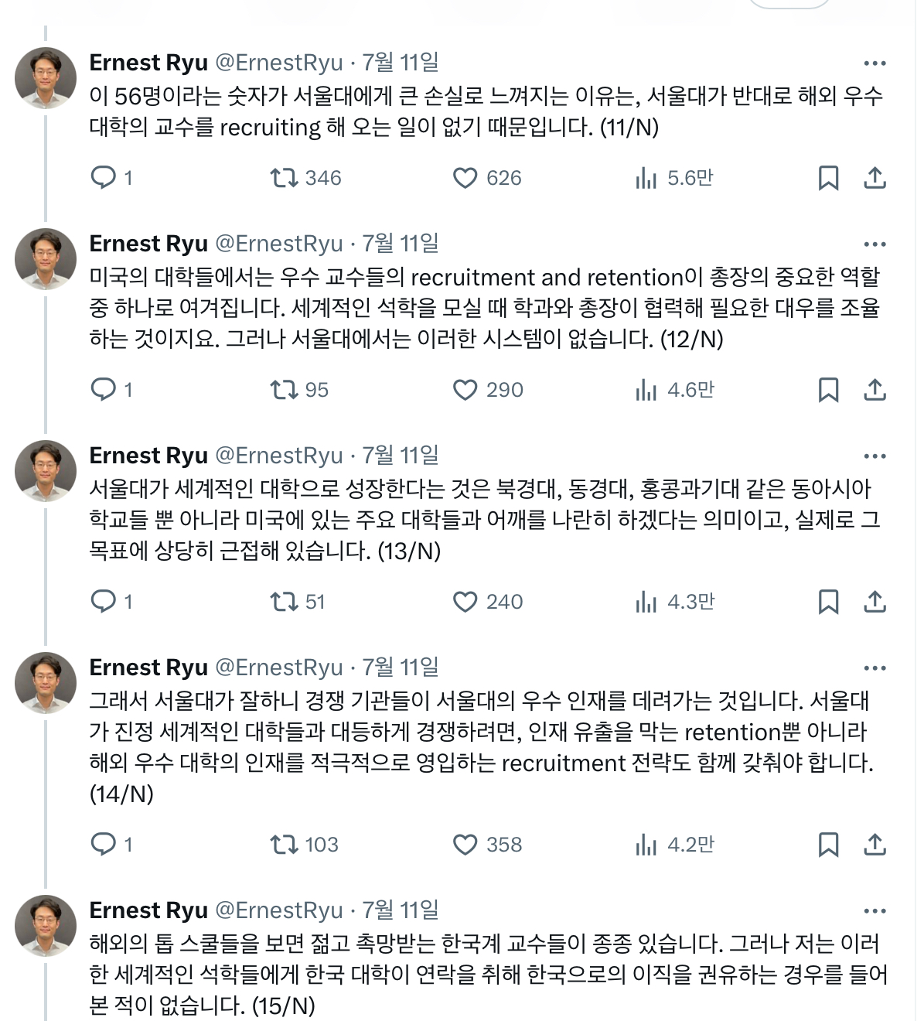Retweet the tweet with 95 reposts
This screenshot has width=924, height=1021.
[x=283, y=390]
